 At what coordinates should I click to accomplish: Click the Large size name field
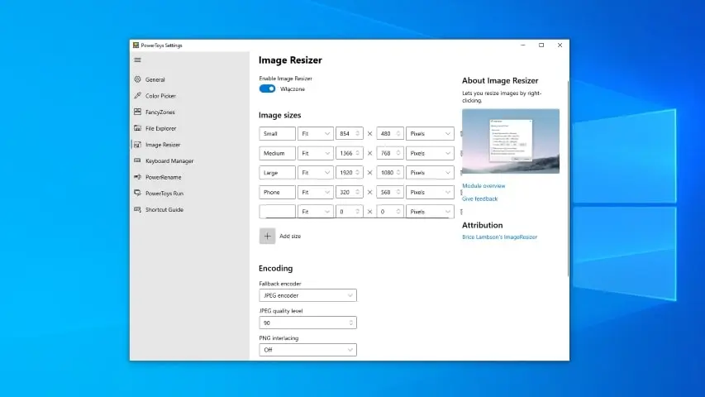pyautogui.click(x=277, y=173)
